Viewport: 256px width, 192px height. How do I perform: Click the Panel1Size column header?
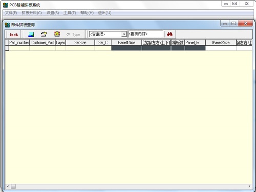126,42
